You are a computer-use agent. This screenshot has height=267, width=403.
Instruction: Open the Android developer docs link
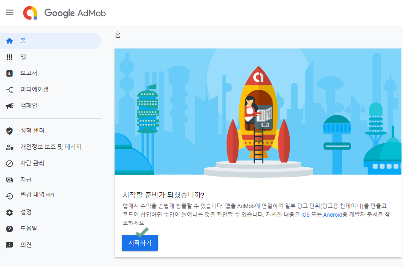332,215
